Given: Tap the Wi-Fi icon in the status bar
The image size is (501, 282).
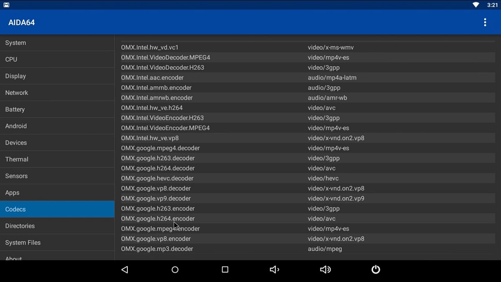Looking at the screenshot, I should pyautogui.click(x=476, y=5).
